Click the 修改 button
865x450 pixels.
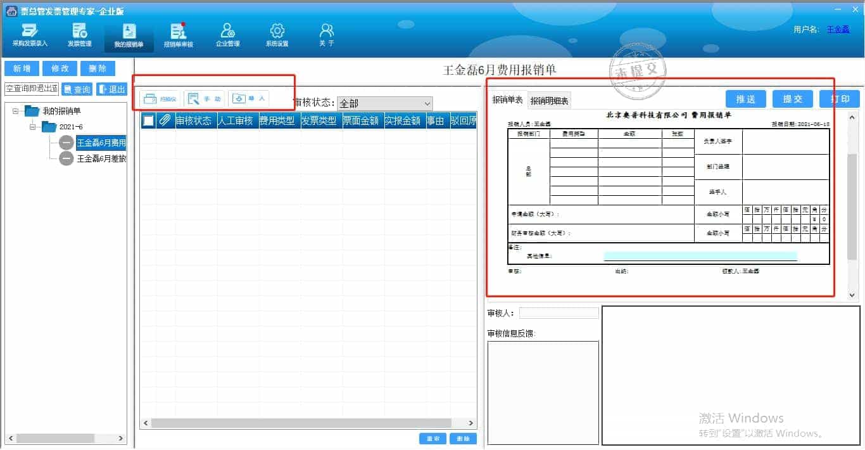[60, 68]
